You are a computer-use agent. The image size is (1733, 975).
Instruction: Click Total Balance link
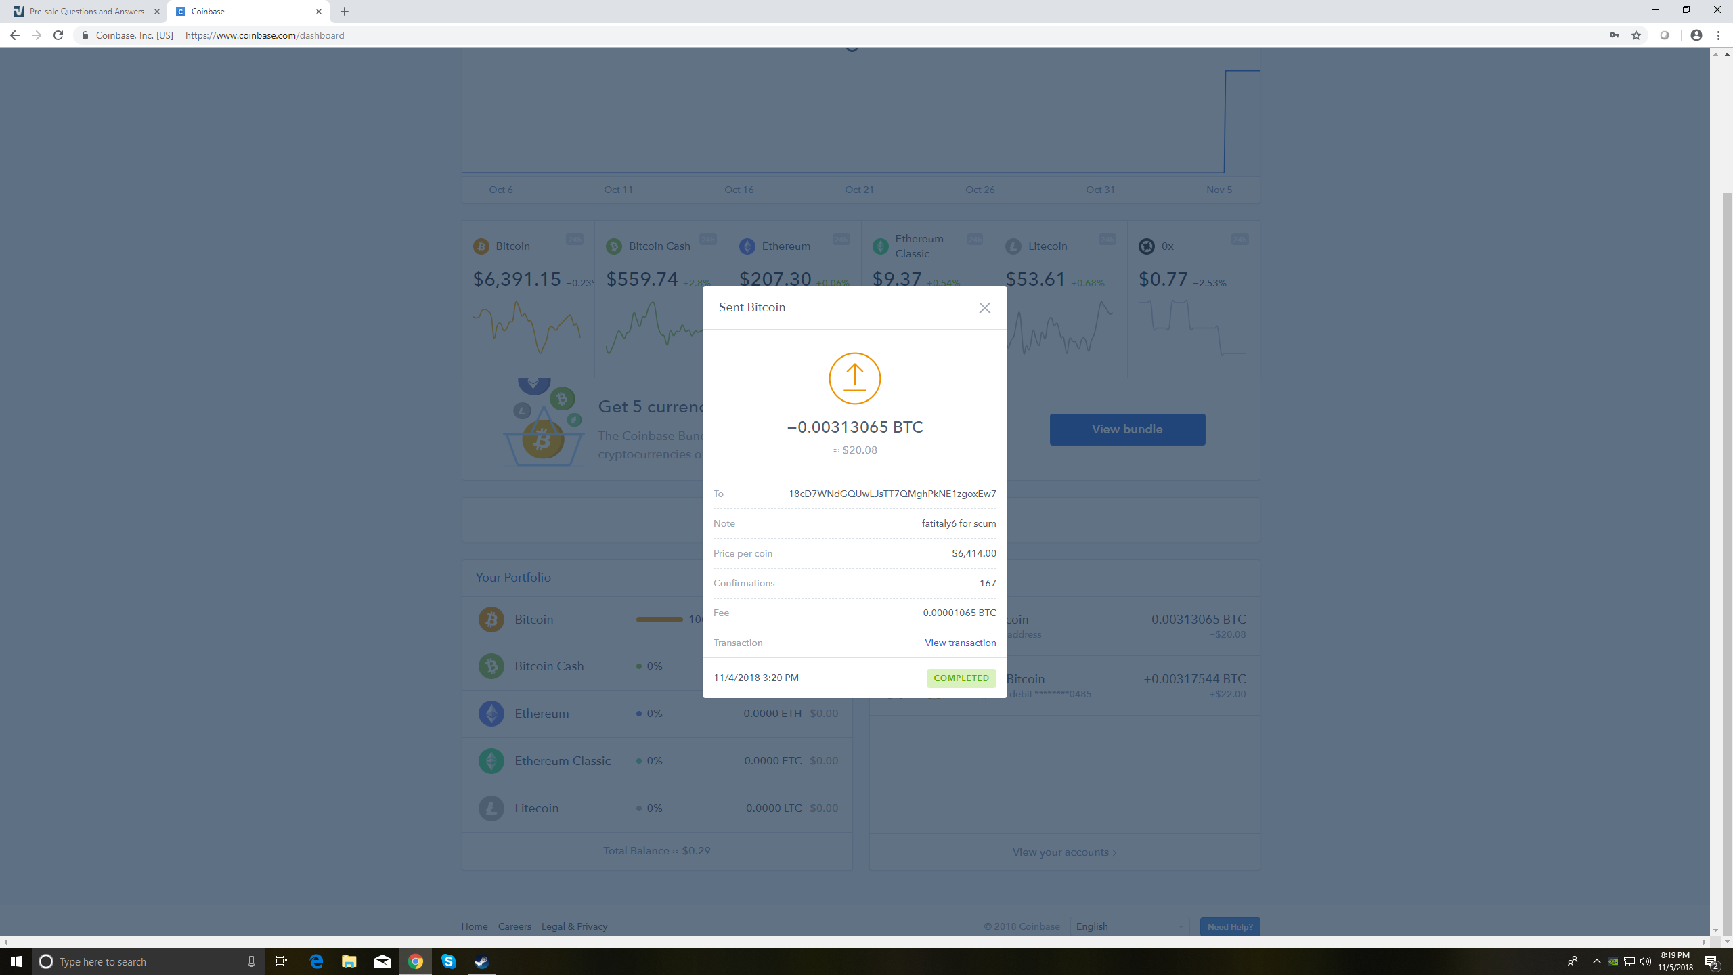click(657, 851)
